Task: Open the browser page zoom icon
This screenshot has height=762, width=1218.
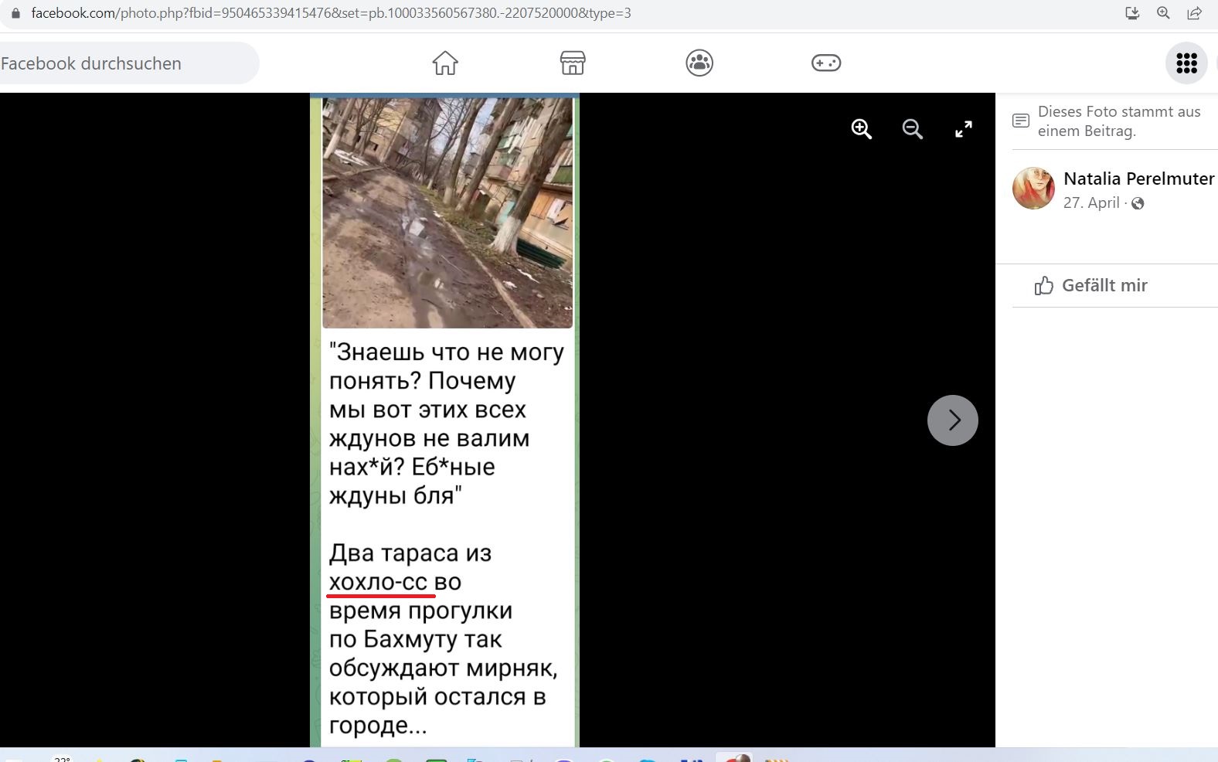Action: click(x=1163, y=13)
